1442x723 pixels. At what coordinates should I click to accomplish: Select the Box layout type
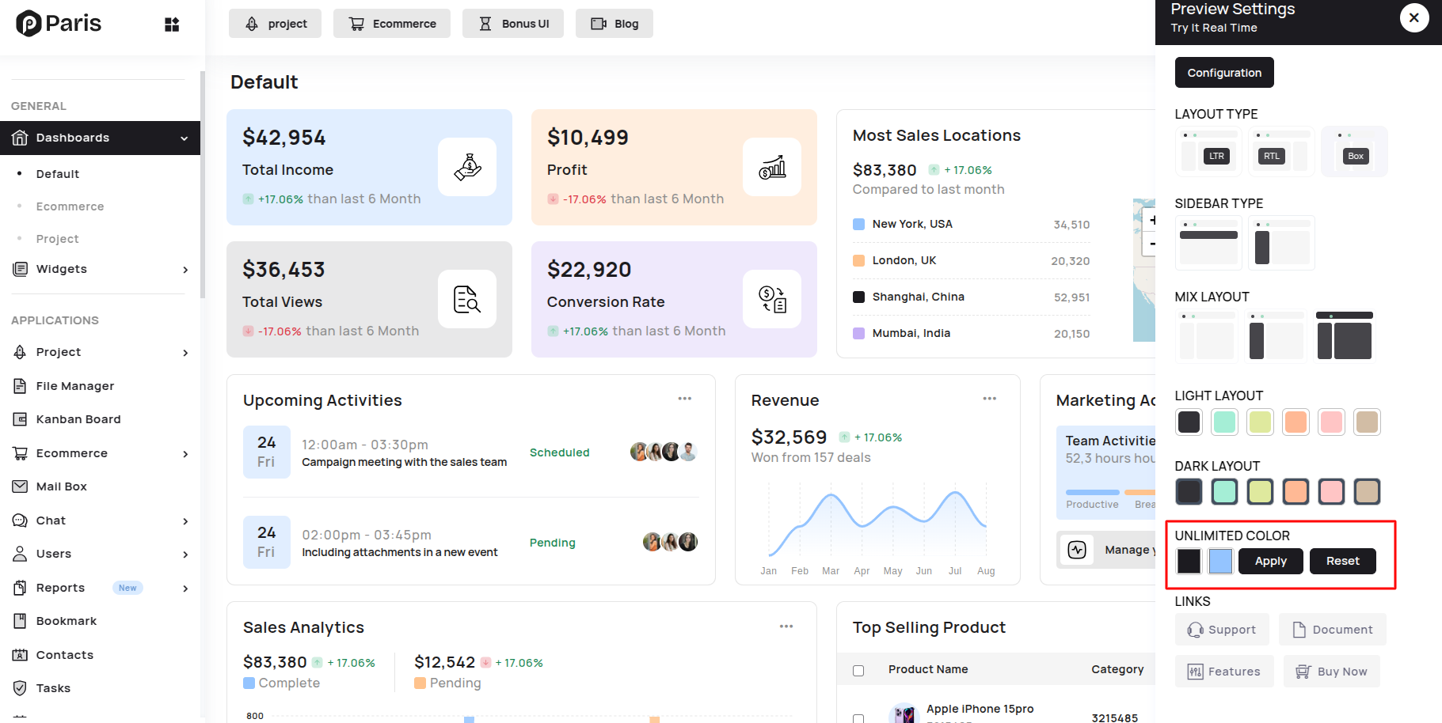[1355, 151]
